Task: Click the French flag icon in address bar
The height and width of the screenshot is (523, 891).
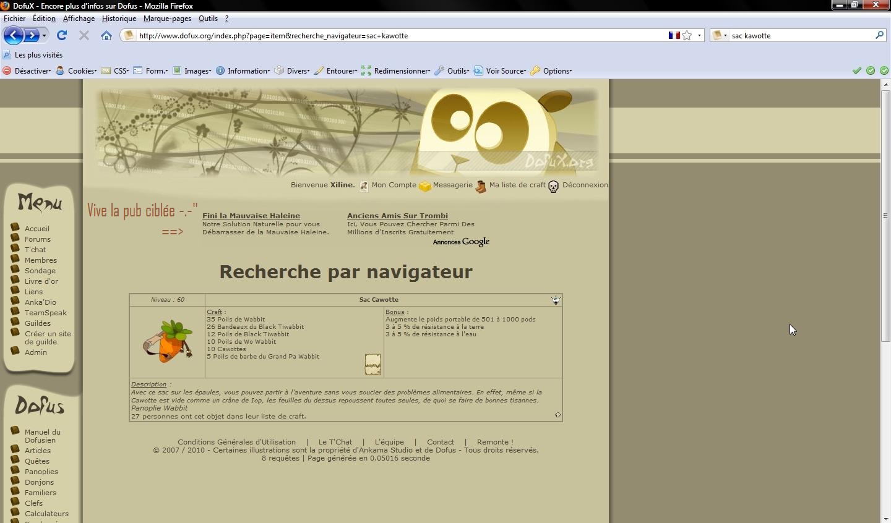Action: 674,35
